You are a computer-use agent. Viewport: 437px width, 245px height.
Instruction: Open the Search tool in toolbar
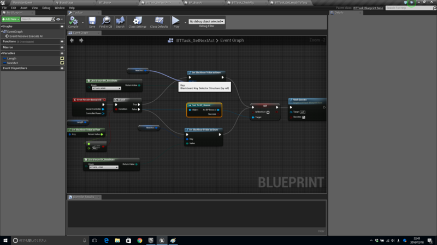(120, 22)
